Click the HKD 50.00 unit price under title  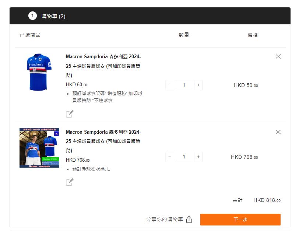point(76,85)
